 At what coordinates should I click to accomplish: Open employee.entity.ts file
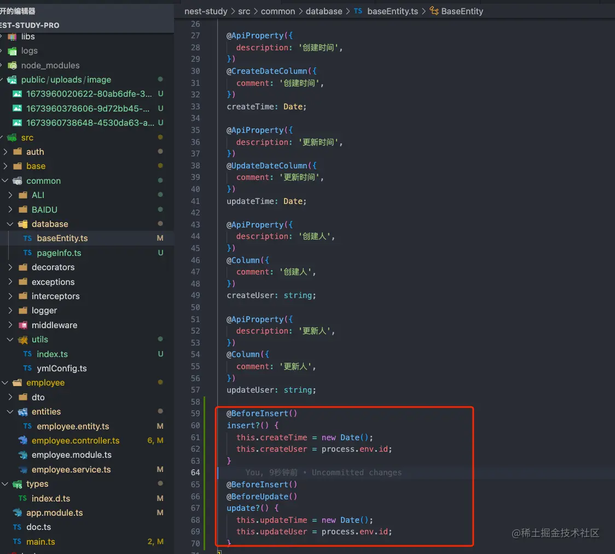point(73,427)
